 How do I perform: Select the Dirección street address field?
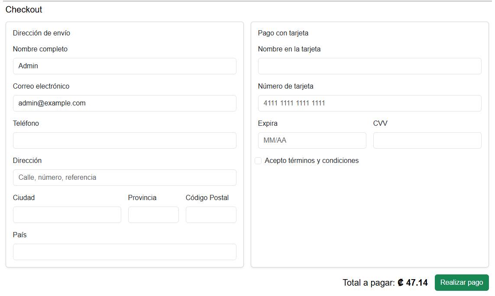coord(124,178)
